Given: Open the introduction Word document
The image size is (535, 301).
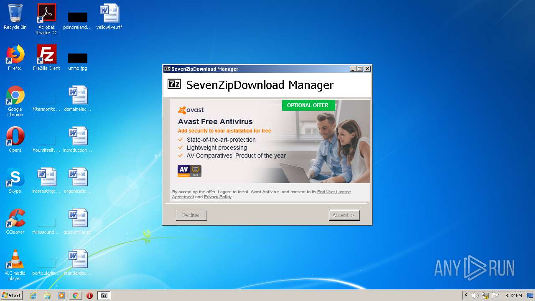Looking at the screenshot, I should [x=78, y=140].
